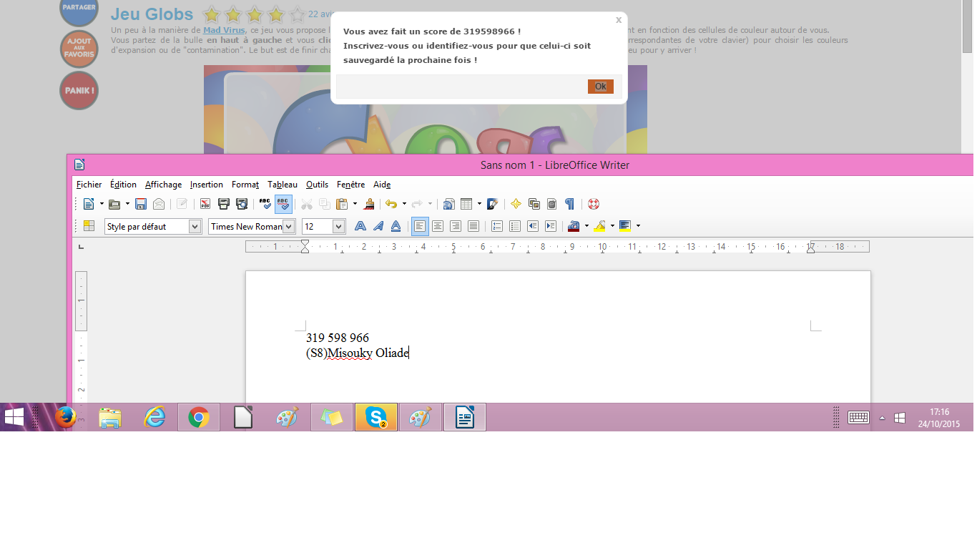Expand the paragraph style dropdown
977x558 pixels.
click(x=195, y=227)
